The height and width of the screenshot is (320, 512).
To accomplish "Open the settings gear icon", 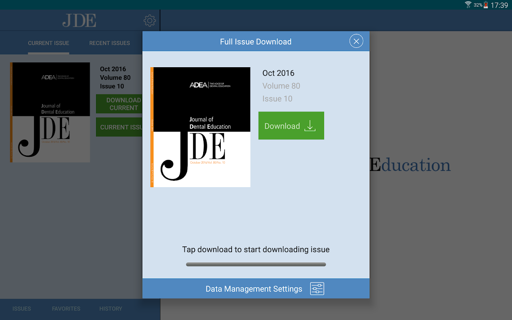I will point(150,20).
